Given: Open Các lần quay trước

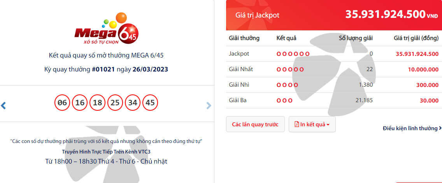Looking at the screenshot, I should 255,124.
